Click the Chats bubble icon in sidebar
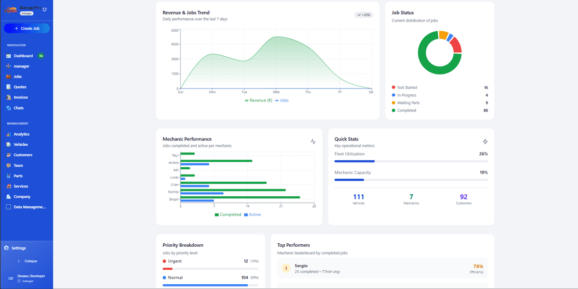 click(x=9, y=108)
